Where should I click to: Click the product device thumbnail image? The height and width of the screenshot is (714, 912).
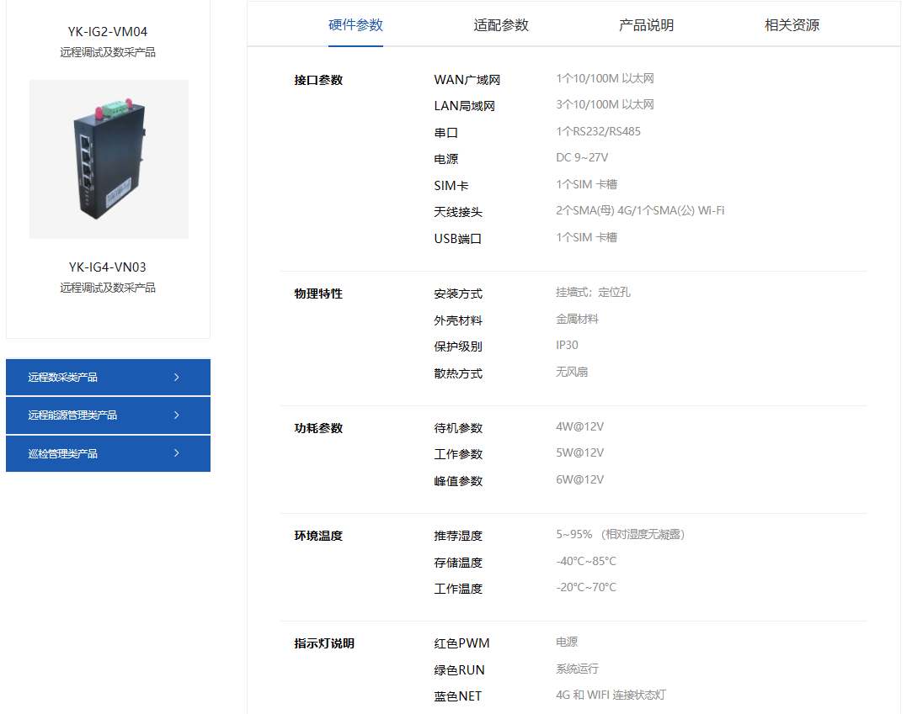click(109, 159)
